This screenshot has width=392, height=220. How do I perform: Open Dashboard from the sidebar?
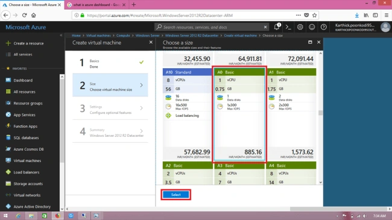[x=23, y=80]
